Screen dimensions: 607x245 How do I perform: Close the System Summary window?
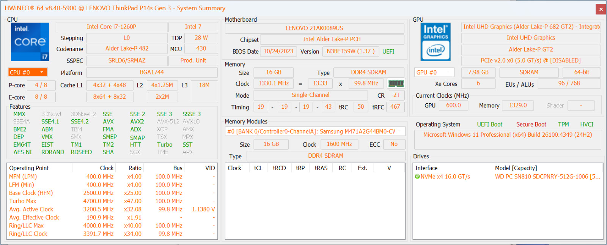click(601, 9)
